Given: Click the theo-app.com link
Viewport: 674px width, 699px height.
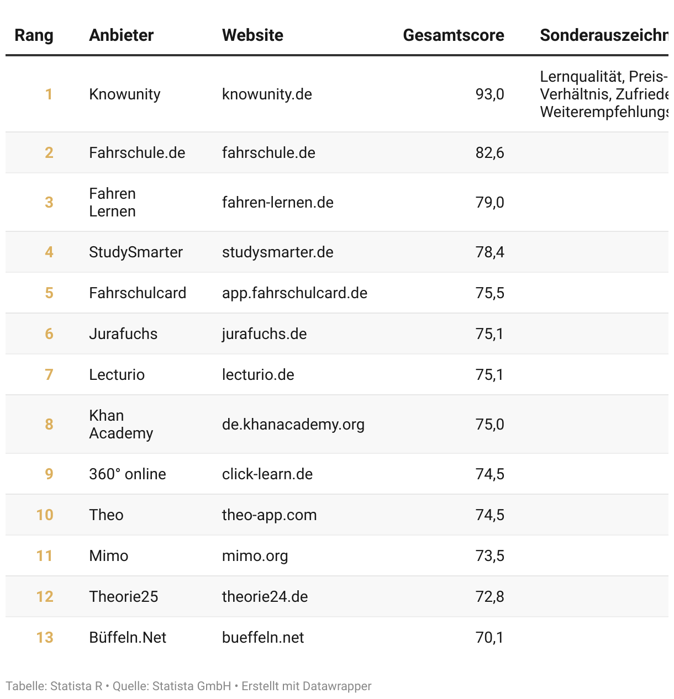Looking at the screenshot, I should (269, 515).
